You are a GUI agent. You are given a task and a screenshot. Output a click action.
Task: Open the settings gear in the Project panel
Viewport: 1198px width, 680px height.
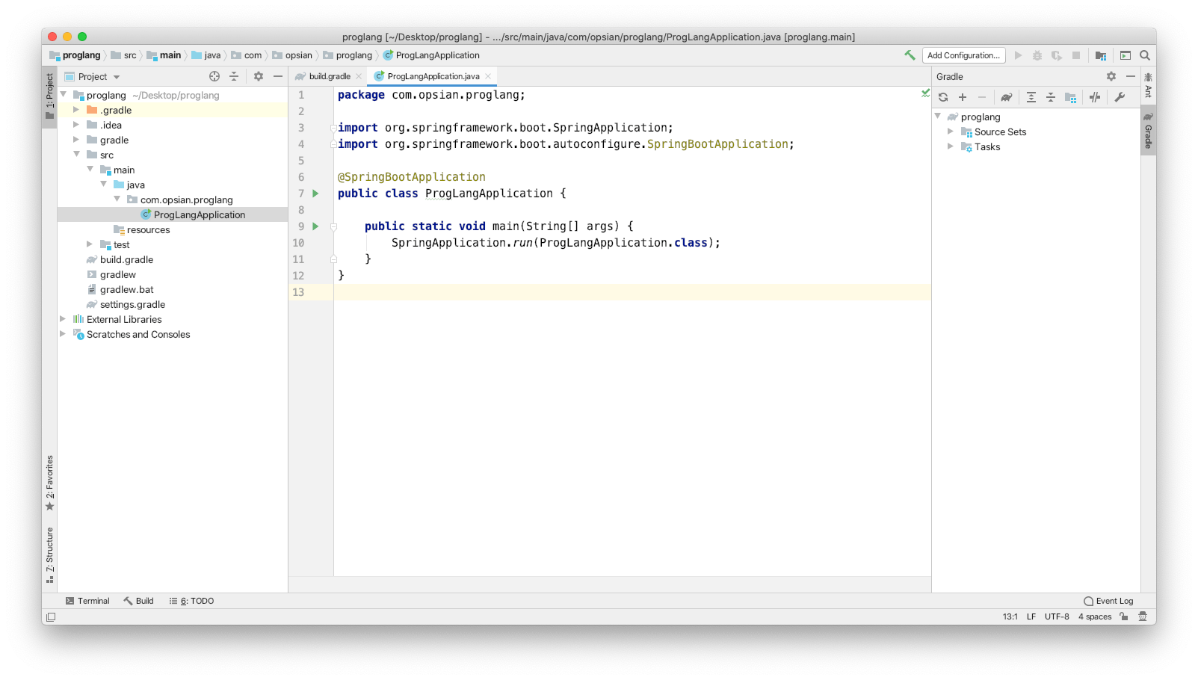click(x=258, y=76)
